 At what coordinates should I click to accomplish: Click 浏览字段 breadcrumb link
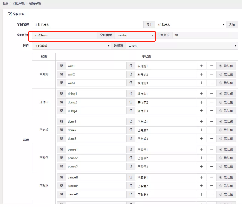(x=19, y=3)
